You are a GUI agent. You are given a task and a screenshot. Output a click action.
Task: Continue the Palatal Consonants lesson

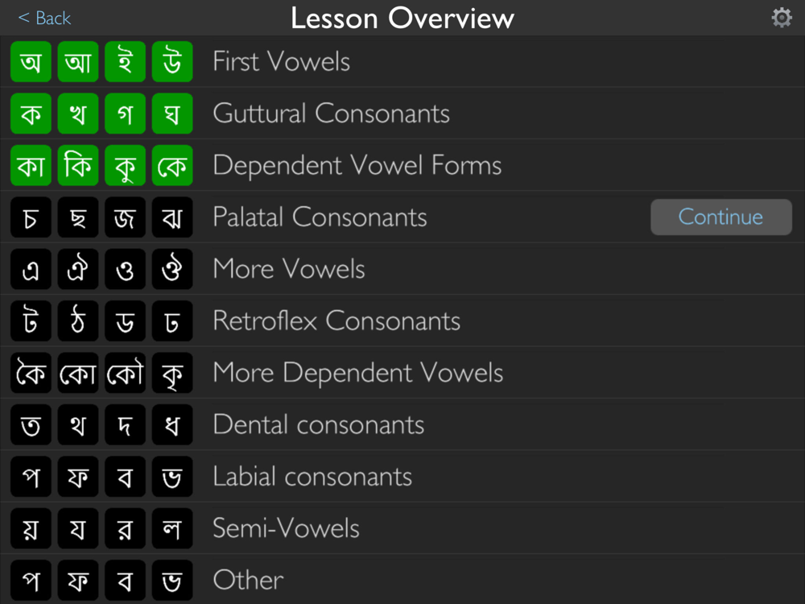pyautogui.click(x=720, y=217)
